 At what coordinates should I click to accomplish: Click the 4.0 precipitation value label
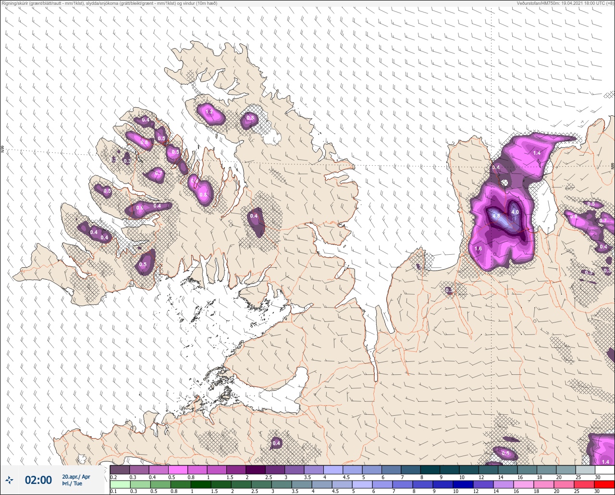point(515,212)
